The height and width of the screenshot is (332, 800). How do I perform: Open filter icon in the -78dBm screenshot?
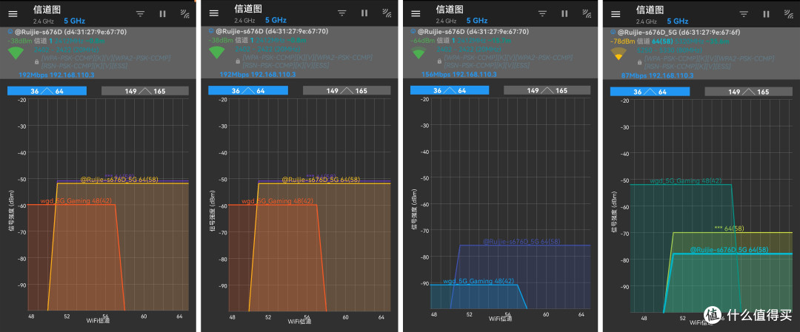point(744,14)
